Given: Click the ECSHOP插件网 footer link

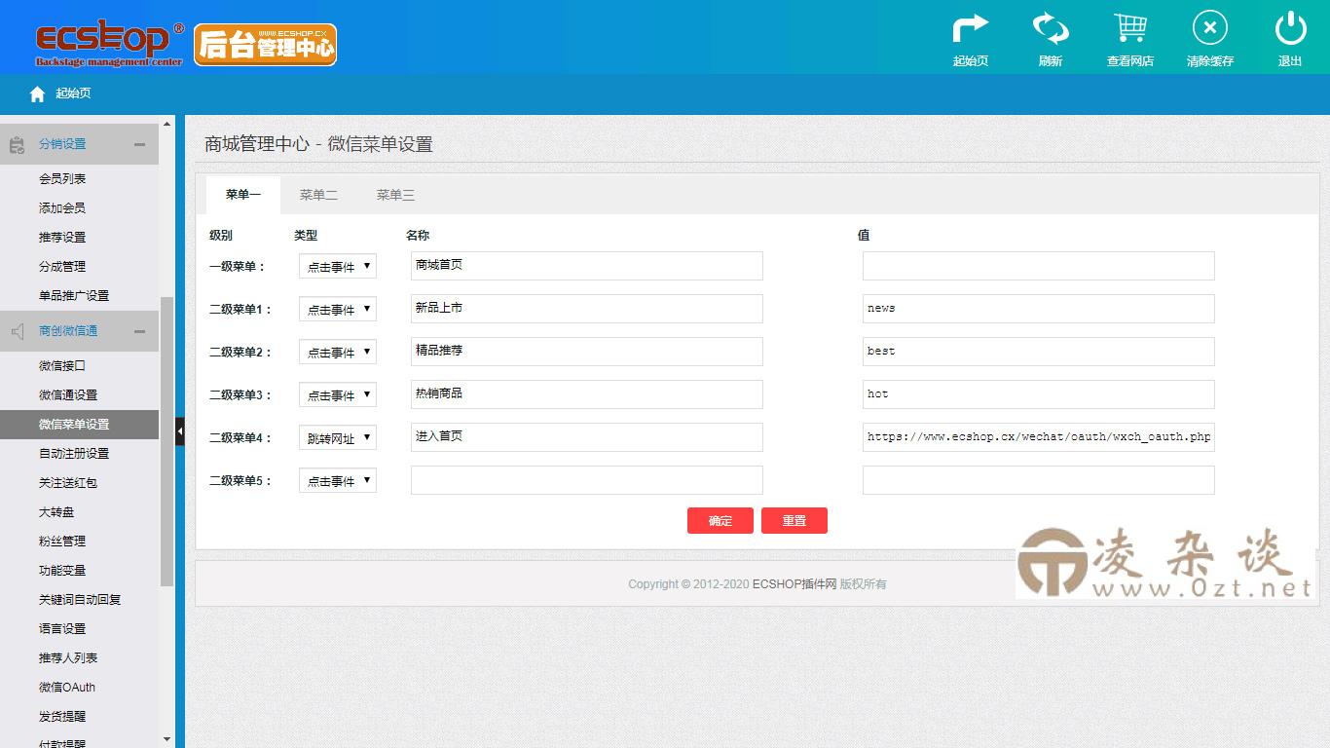Looking at the screenshot, I should 794,584.
